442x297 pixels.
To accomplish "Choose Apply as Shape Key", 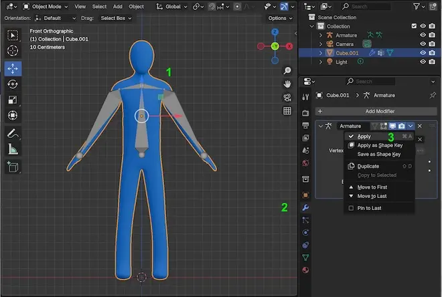I will [x=378, y=145].
